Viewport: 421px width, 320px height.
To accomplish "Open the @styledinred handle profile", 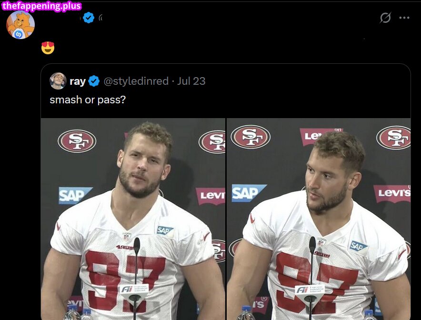I will [x=136, y=81].
